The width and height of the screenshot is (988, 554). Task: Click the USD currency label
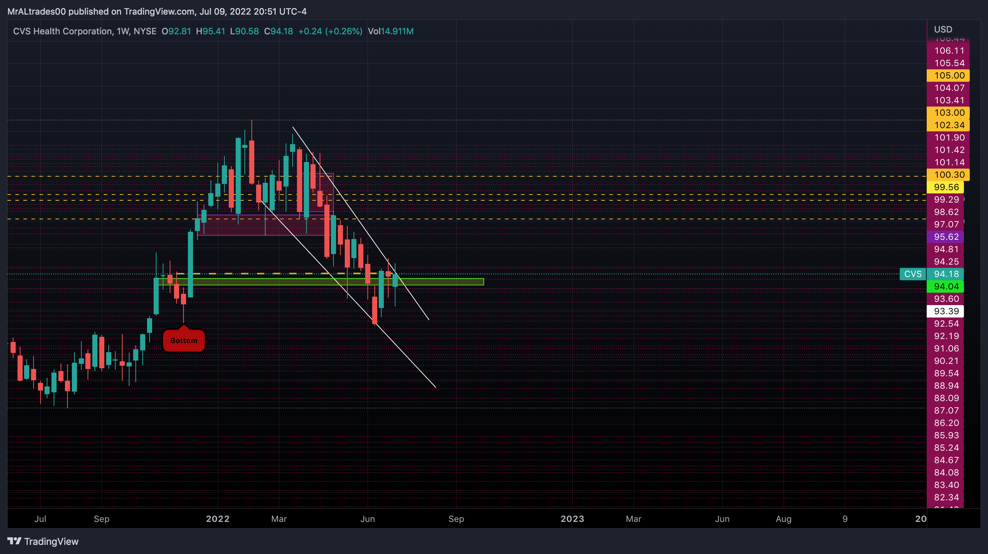pyautogui.click(x=943, y=30)
